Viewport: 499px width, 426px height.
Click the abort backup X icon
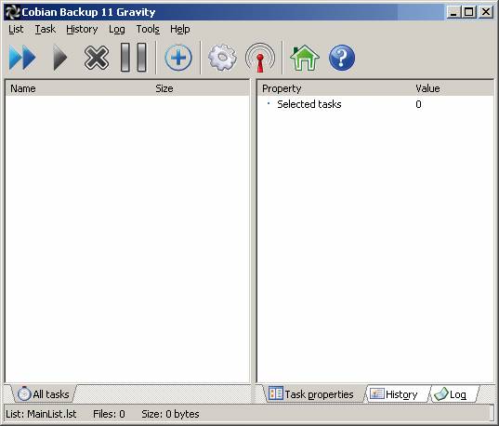(x=97, y=58)
